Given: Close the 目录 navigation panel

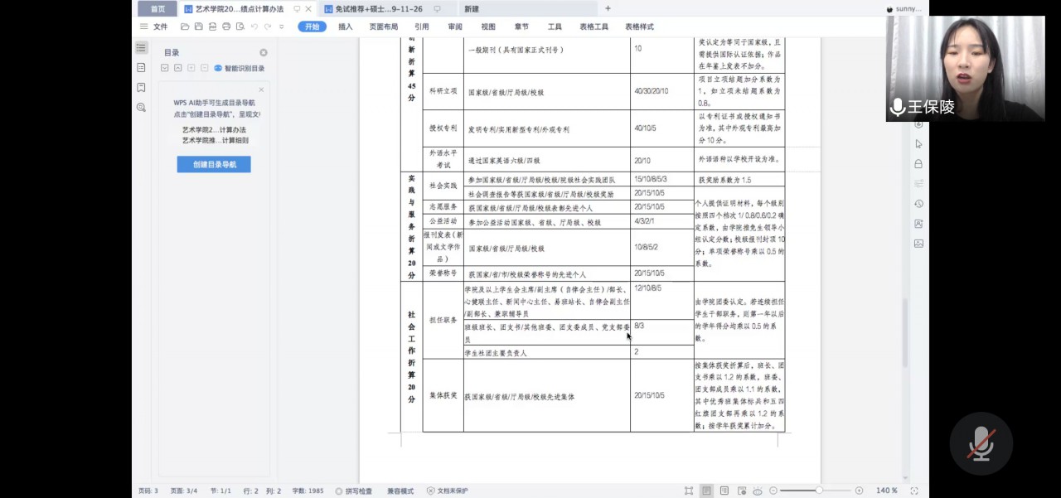Looking at the screenshot, I should pos(264,52).
